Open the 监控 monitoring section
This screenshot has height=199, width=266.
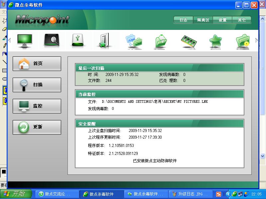[x=37, y=106]
